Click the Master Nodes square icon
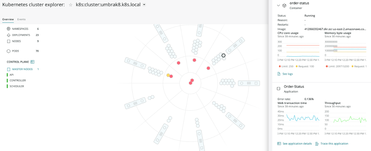This screenshot has width=371, height=151. [x=9, y=70]
